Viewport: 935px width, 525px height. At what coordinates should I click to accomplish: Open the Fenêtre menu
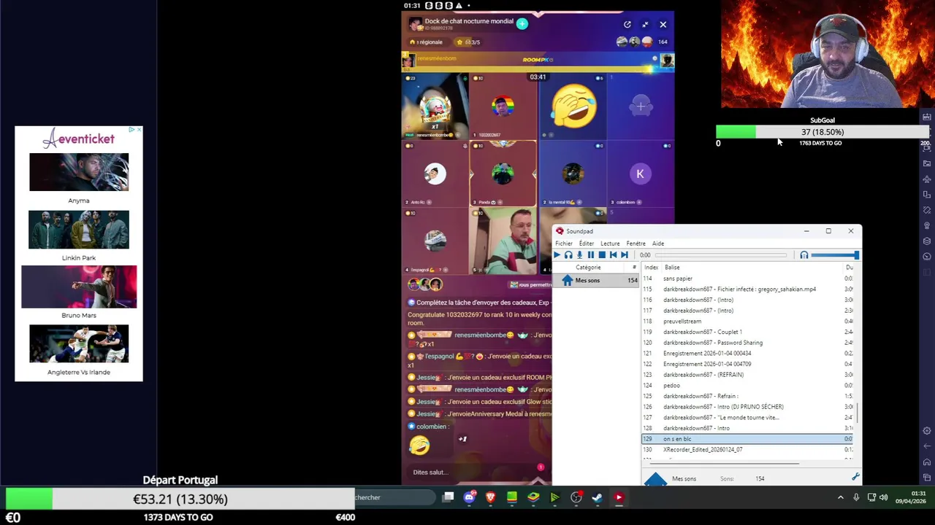[x=636, y=244]
